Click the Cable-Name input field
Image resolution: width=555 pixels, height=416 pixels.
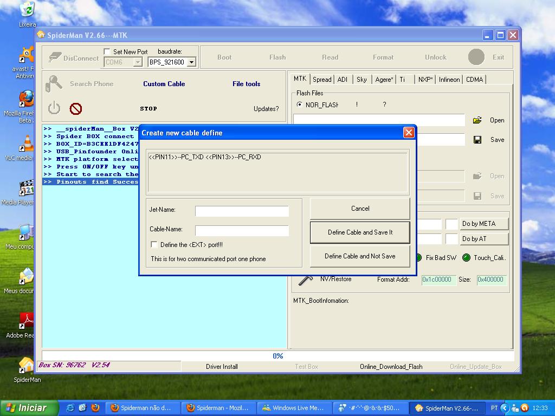click(242, 231)
